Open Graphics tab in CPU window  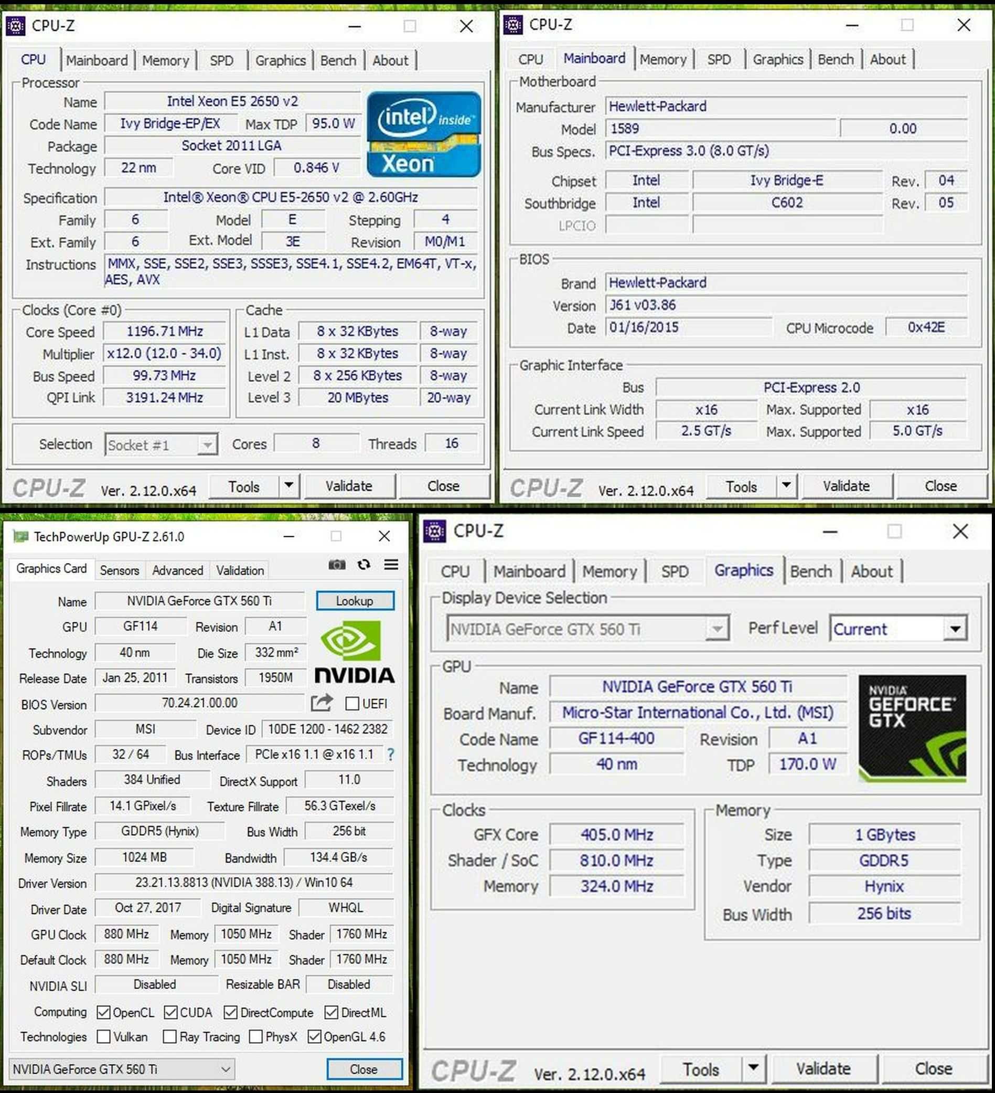pos(281,60)
